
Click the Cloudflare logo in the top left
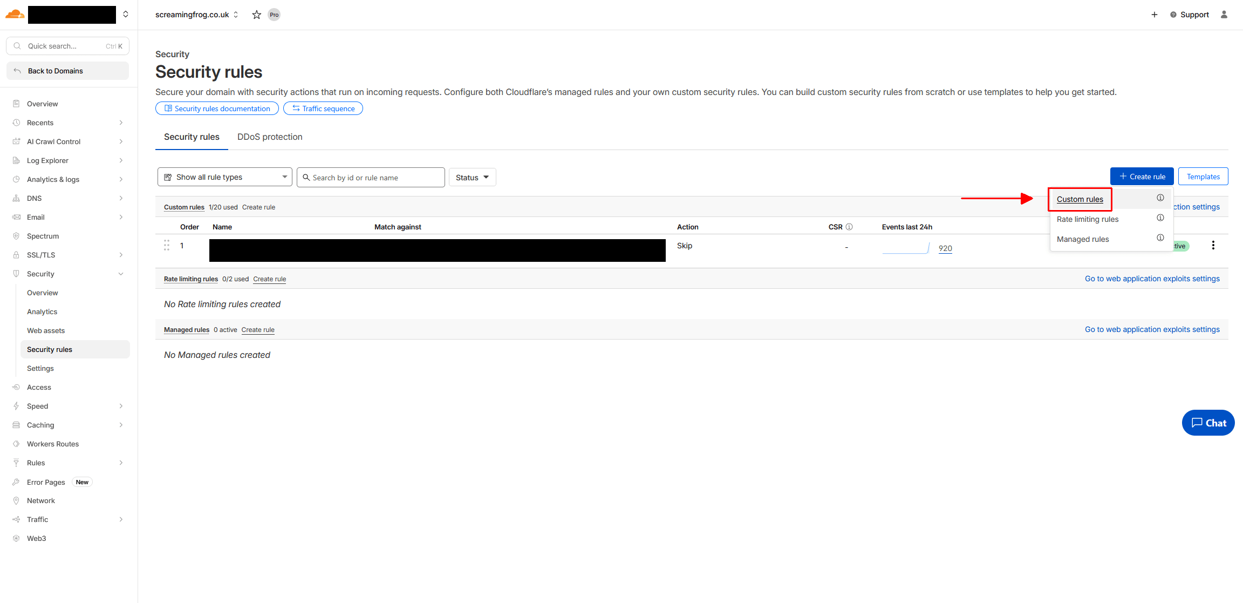click(x=15, y=14)
